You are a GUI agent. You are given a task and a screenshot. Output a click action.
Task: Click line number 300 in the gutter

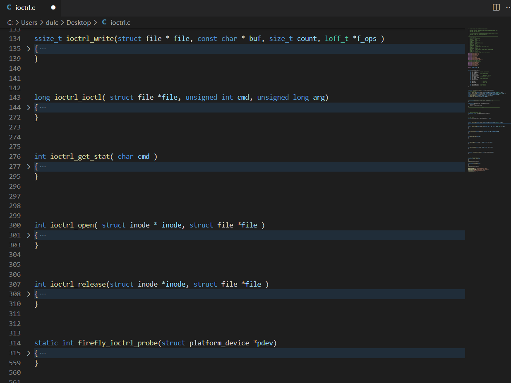[15, 225]
